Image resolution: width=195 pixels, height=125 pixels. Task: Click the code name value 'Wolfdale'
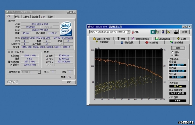coord(30,27)
